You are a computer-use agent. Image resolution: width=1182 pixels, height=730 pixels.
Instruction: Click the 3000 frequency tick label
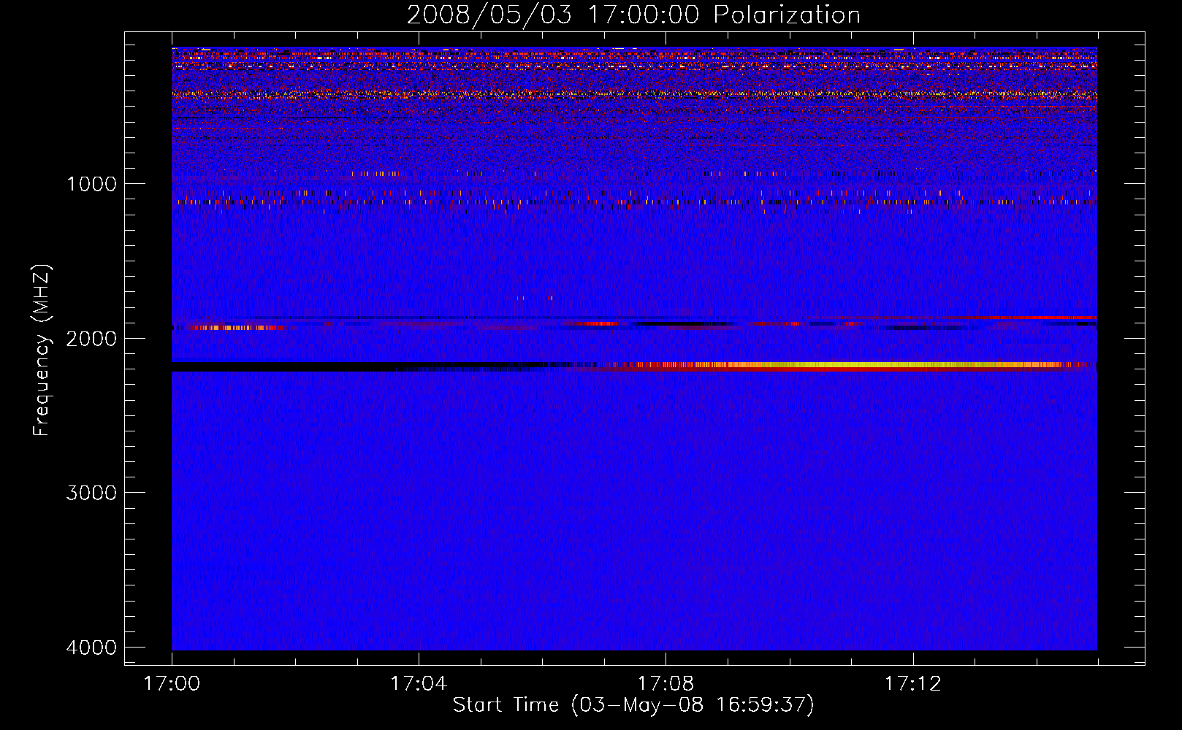(91, 493)
